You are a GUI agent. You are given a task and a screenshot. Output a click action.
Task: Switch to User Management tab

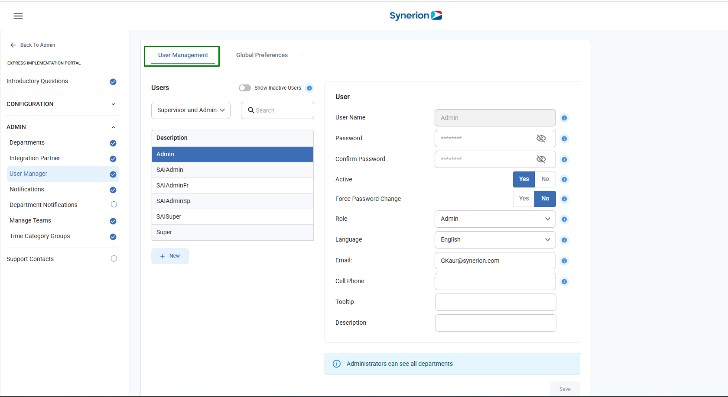click(x=183, y=55)
